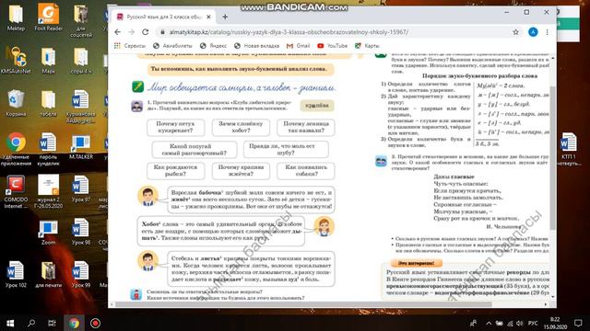590x331 pixels.
Task: Open KMSAutoNet desktop shortcut
Action: click(x=16, y=60)
